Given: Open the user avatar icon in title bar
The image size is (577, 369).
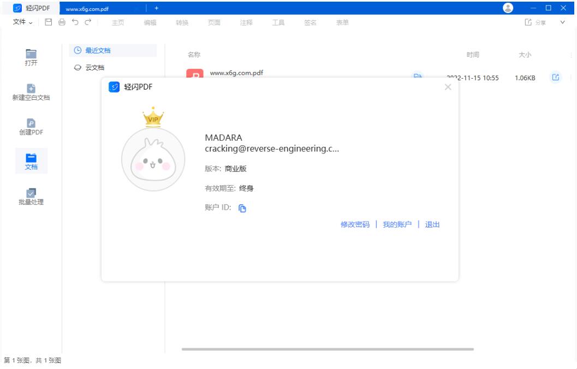Looking at the screenshot, I should click(x=508, y=8).
